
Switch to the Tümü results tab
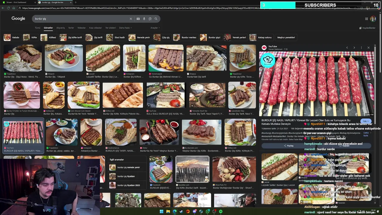pyautogui.click(x=37, y=28)
